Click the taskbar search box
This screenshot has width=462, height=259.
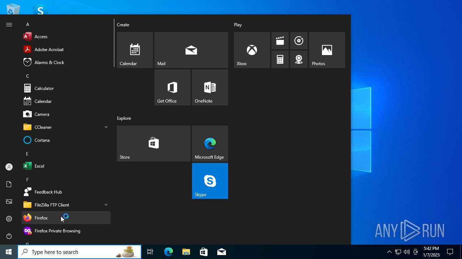(x=79, y=252)
